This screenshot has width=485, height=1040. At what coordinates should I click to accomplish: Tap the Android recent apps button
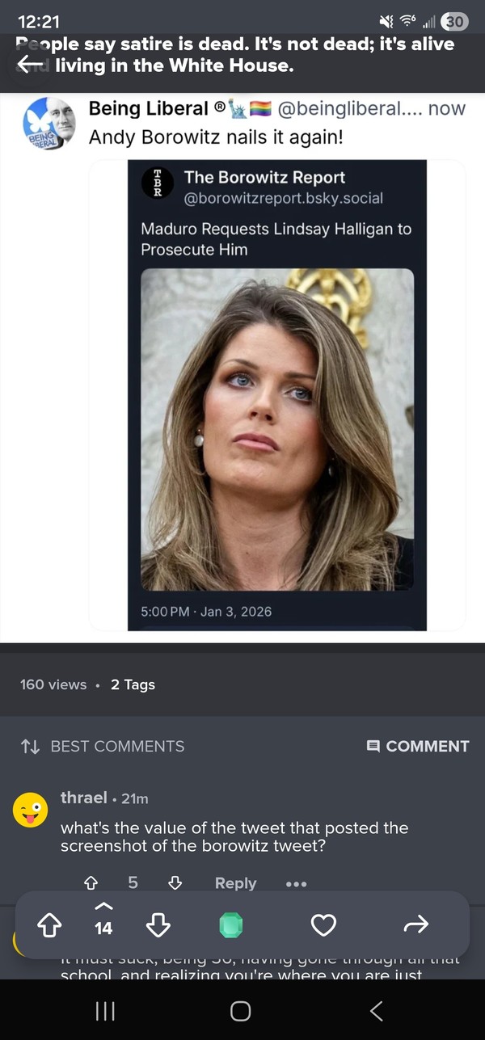[105, 1011]
